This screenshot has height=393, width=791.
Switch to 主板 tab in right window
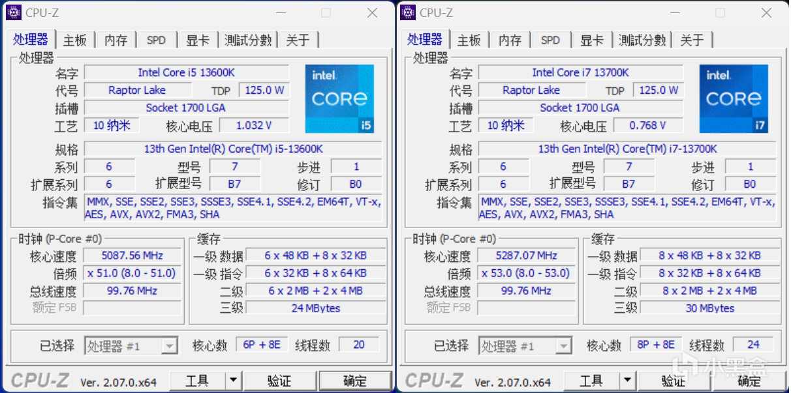coord(469,40)
